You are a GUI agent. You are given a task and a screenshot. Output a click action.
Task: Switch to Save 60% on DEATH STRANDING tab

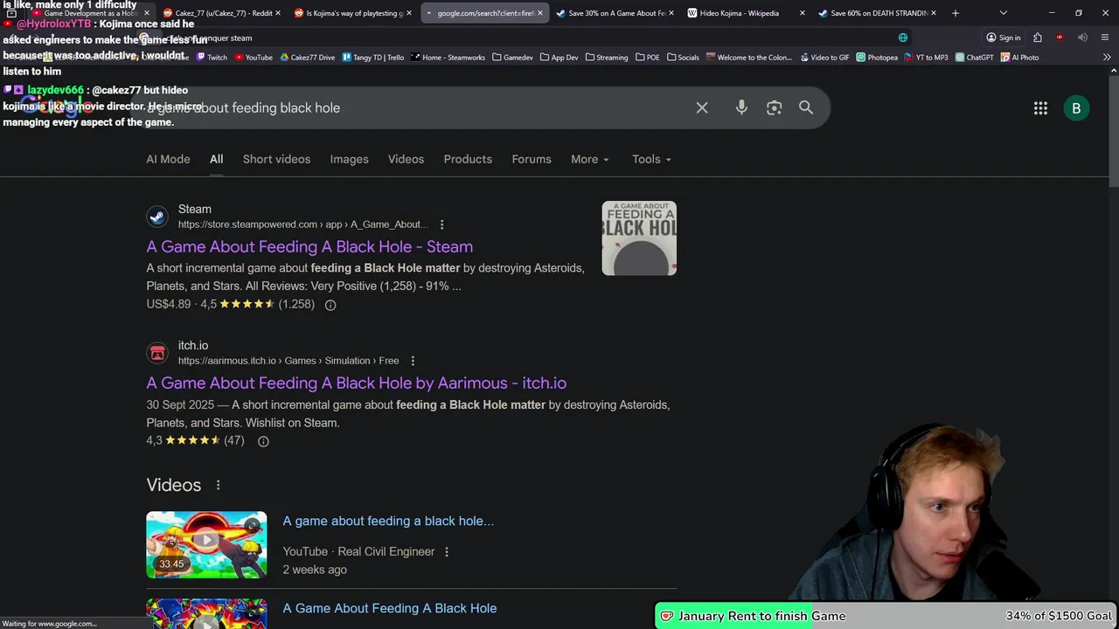[x=876, y=13]
